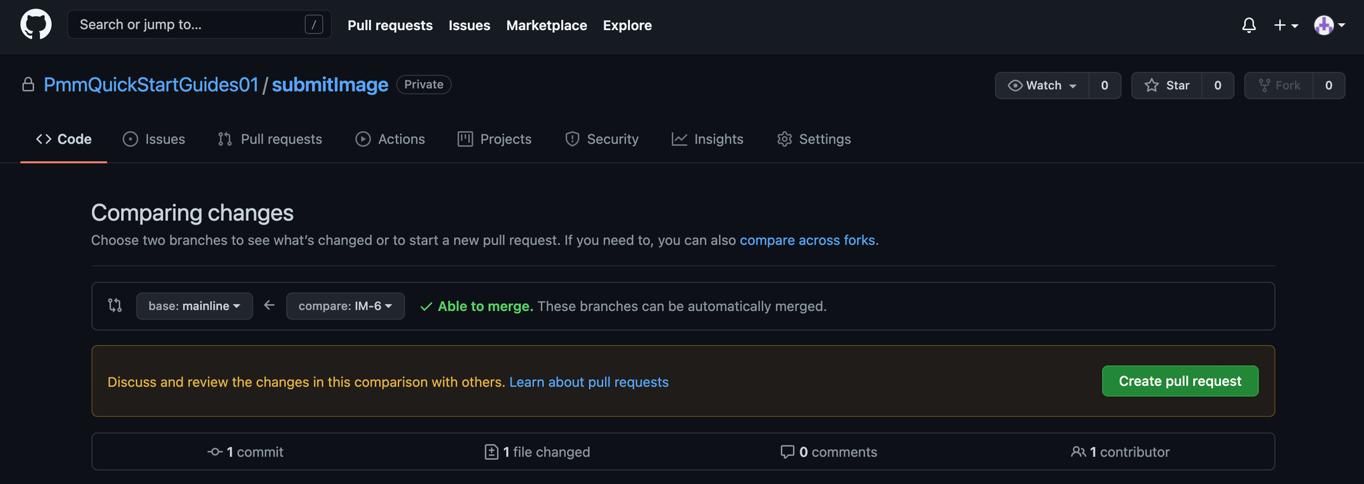
Task: Click the file changed diff icon
Action: 491,452
